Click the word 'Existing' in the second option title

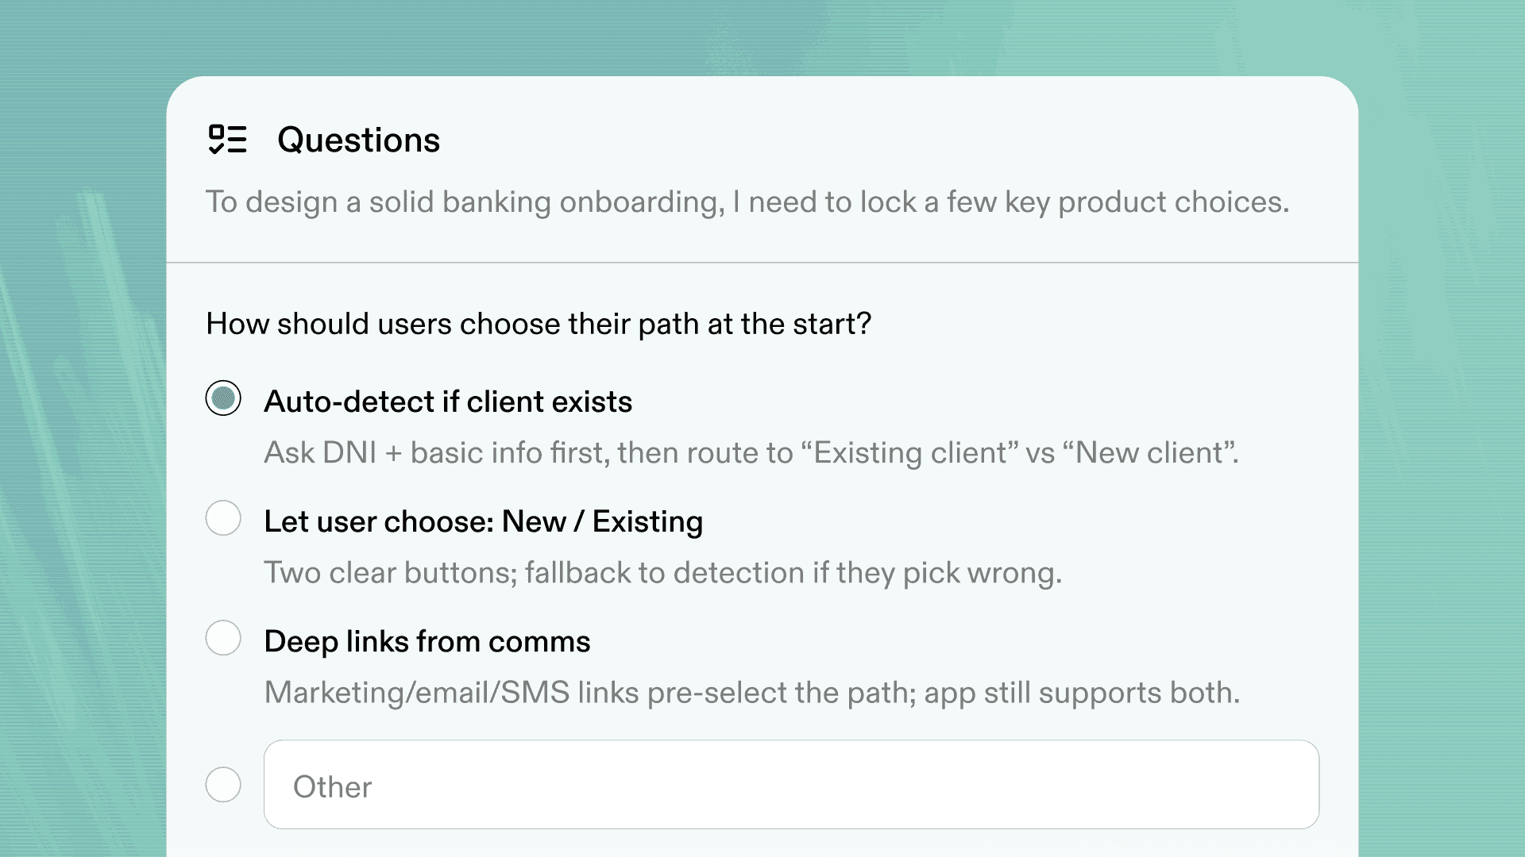click(x=647, y=521)
